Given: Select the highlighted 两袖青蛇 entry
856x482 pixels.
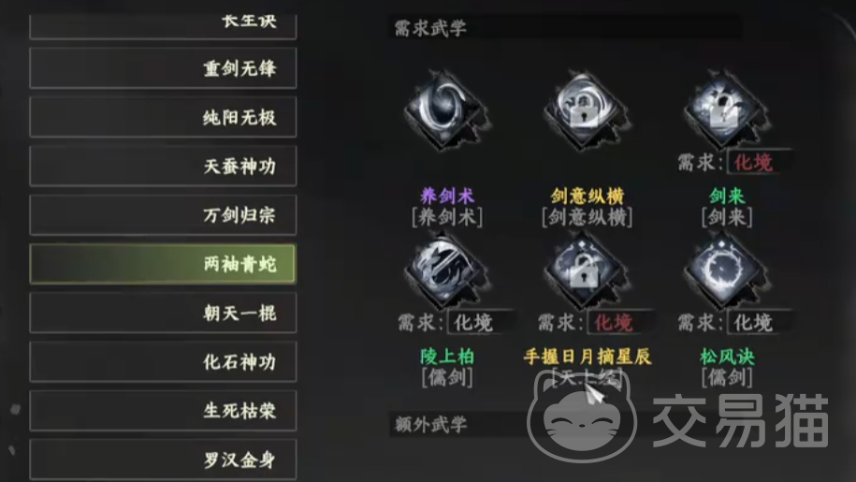Looking at the screenshot, I should (x=163, y=264).
